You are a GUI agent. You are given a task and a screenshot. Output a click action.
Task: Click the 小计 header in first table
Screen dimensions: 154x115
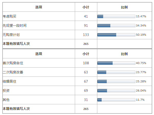point(86,7)
